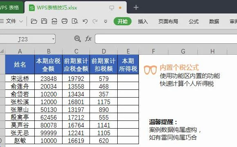The width and height of the screenshot is (237, 147).
Task: Select the cell with name 俞岱岩
Action: click(x=20, y=94)
